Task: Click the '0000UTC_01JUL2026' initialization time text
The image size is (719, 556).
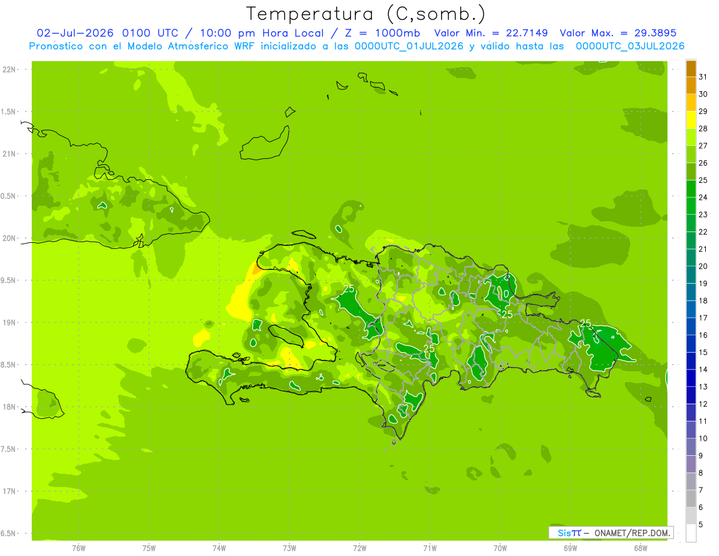Action: click(409, 46)
